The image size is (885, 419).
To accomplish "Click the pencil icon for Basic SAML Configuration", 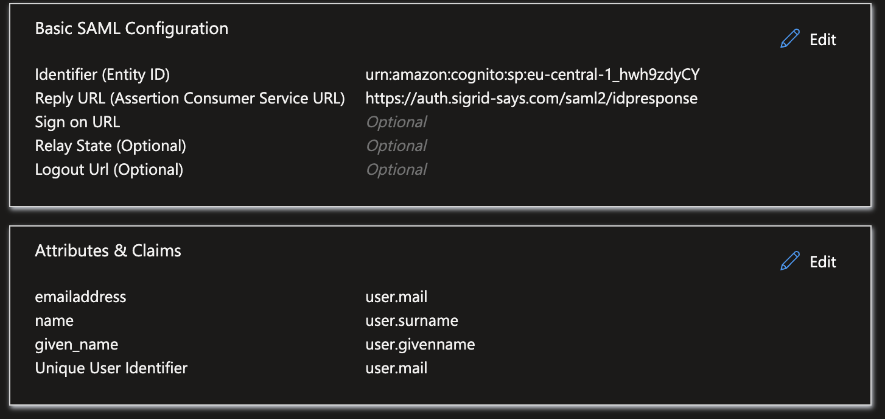I will click(789, 40).
